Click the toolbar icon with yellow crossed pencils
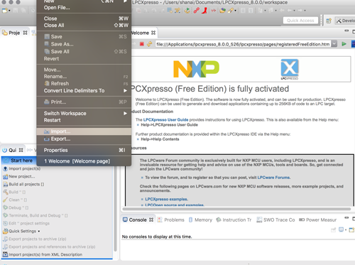This screenshot has height=265, width=355. [177, 11]
